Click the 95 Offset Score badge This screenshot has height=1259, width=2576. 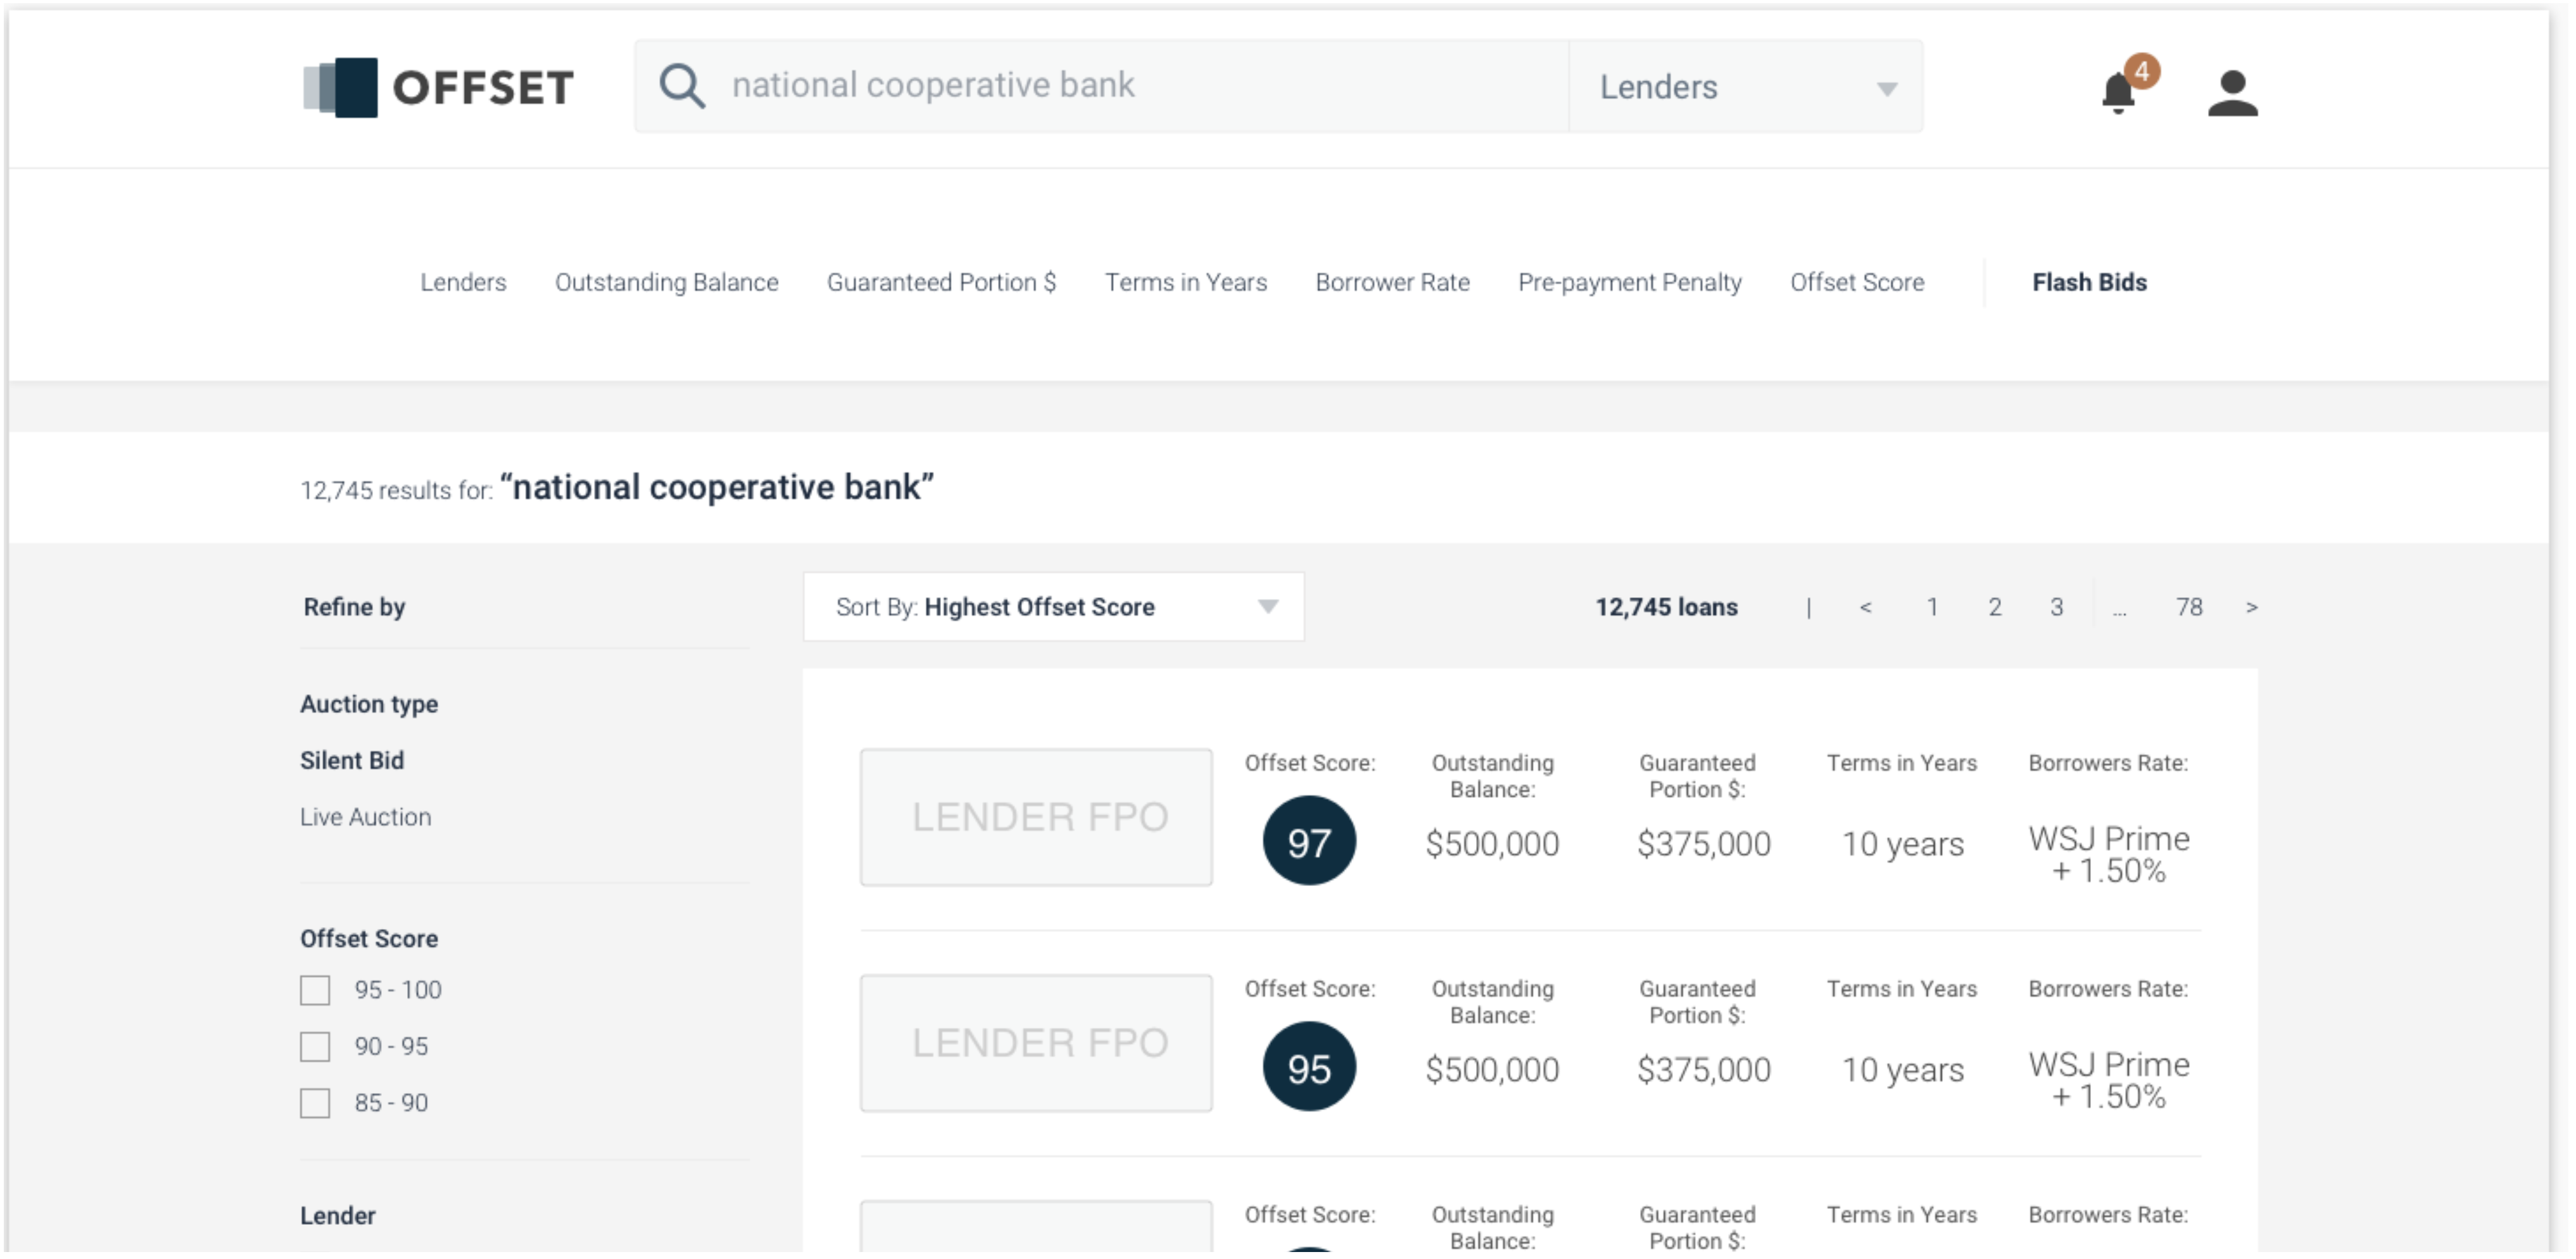pos(1308,1067)
